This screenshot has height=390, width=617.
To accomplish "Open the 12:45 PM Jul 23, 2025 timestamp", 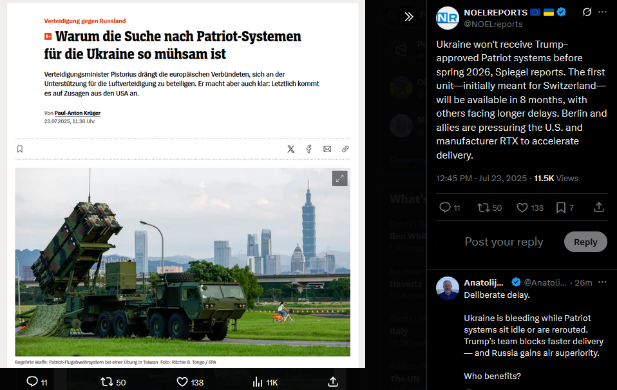I will (x=481, y=179).
